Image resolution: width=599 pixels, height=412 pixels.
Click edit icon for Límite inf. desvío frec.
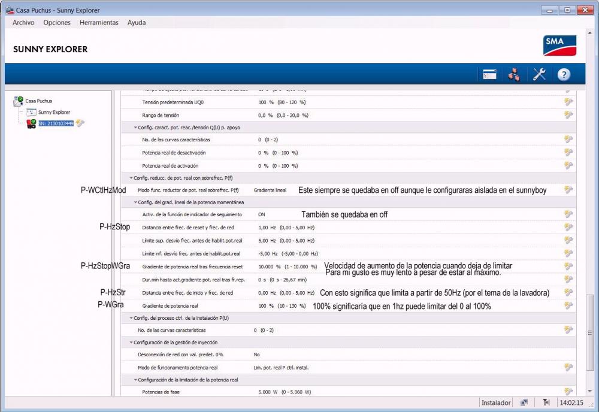568,253
